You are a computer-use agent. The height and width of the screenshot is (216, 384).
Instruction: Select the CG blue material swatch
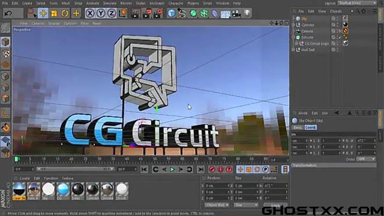pos(63,191)
